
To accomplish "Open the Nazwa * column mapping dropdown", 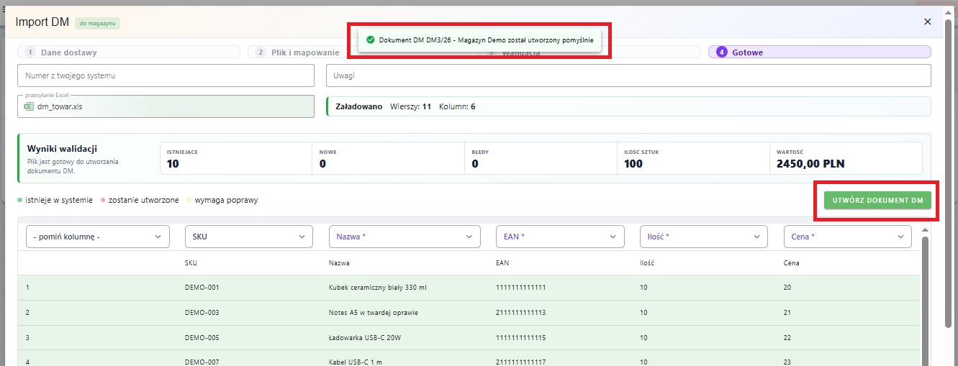I will 405,236.
